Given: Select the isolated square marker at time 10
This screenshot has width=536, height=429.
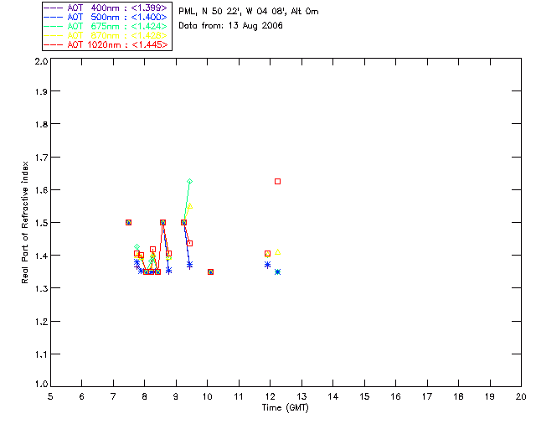Looking at the screenshot, I should [x=210, y=272].
